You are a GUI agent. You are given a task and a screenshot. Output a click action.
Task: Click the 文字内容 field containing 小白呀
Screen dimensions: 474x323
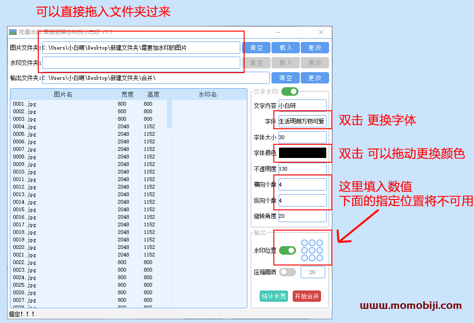pos(302,106)
